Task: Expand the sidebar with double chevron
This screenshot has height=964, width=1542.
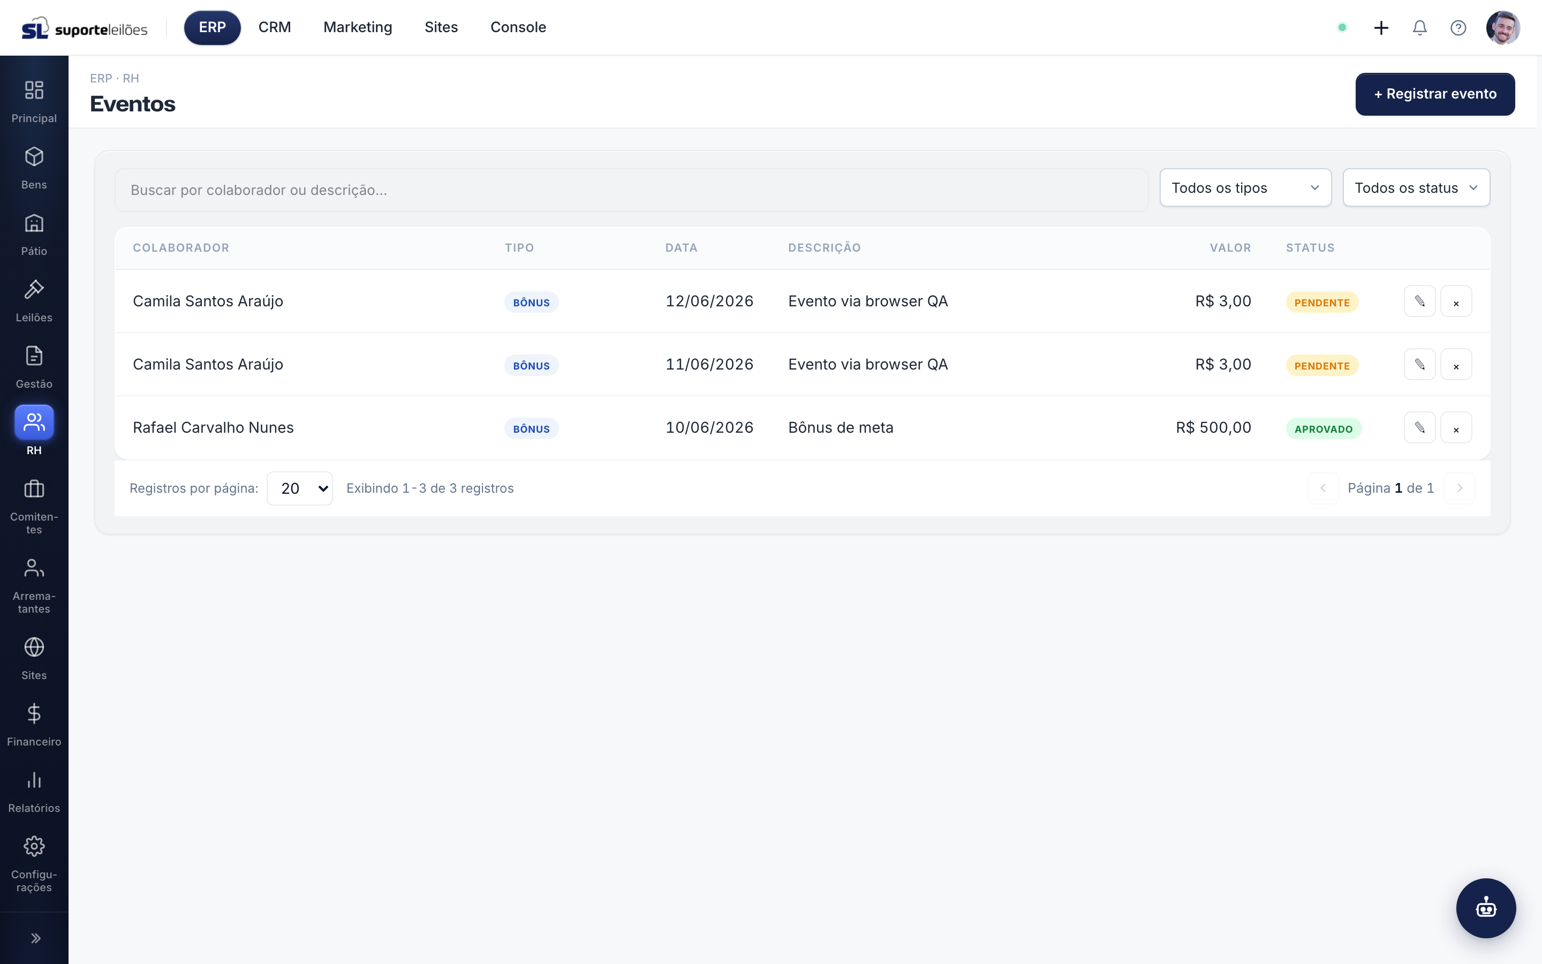Action: pyautogui.click(x=35, y=938)
